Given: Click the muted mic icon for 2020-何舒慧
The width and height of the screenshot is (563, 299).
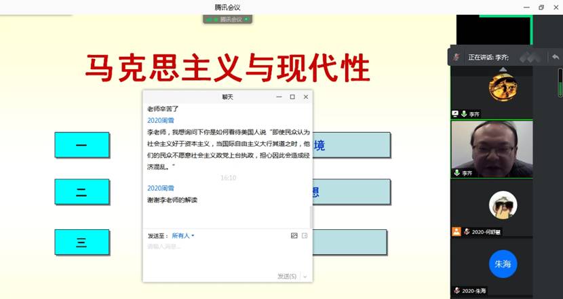Looking at the screenshot, I should [467, 231].
